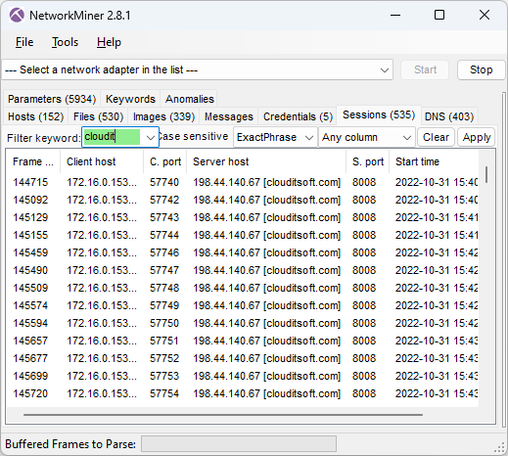508x456 pixels.
Task: Open the Tools menu
Action: pyautogui.click(x=65, y=42)
